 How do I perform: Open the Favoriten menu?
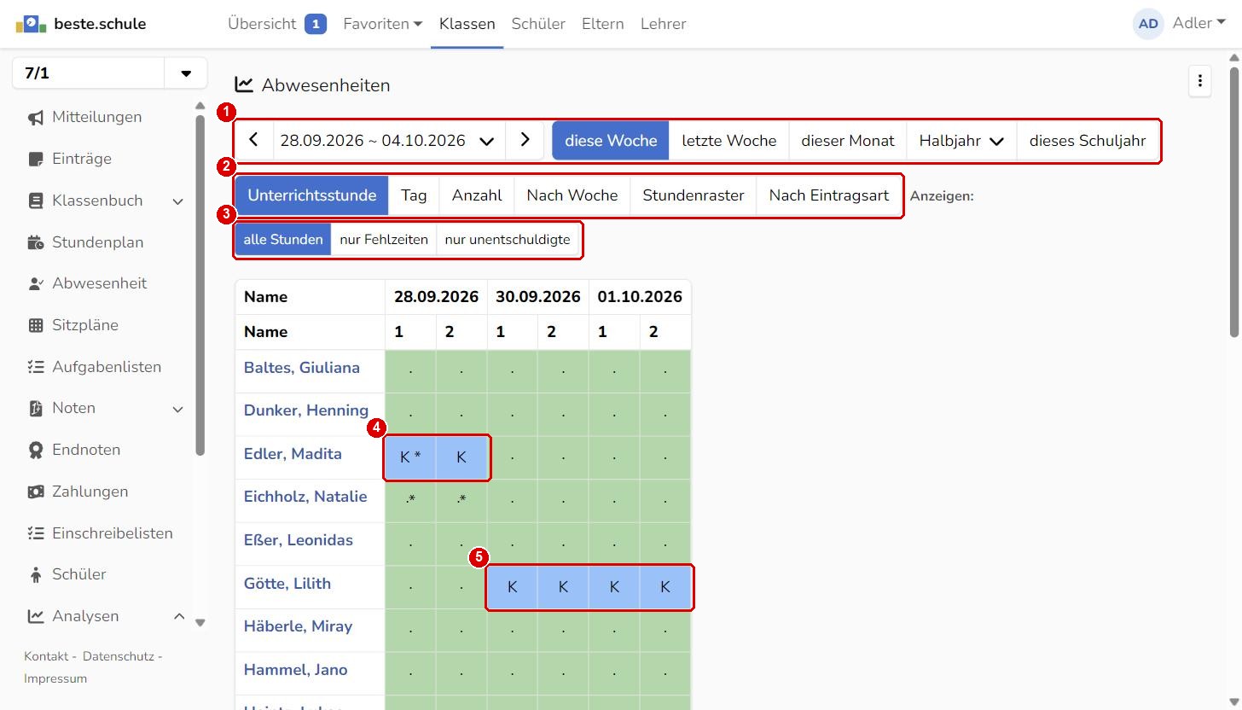point(383,24)
